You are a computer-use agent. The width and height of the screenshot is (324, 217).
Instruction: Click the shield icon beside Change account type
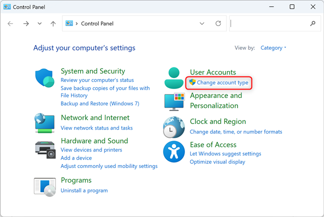point(192,82)
